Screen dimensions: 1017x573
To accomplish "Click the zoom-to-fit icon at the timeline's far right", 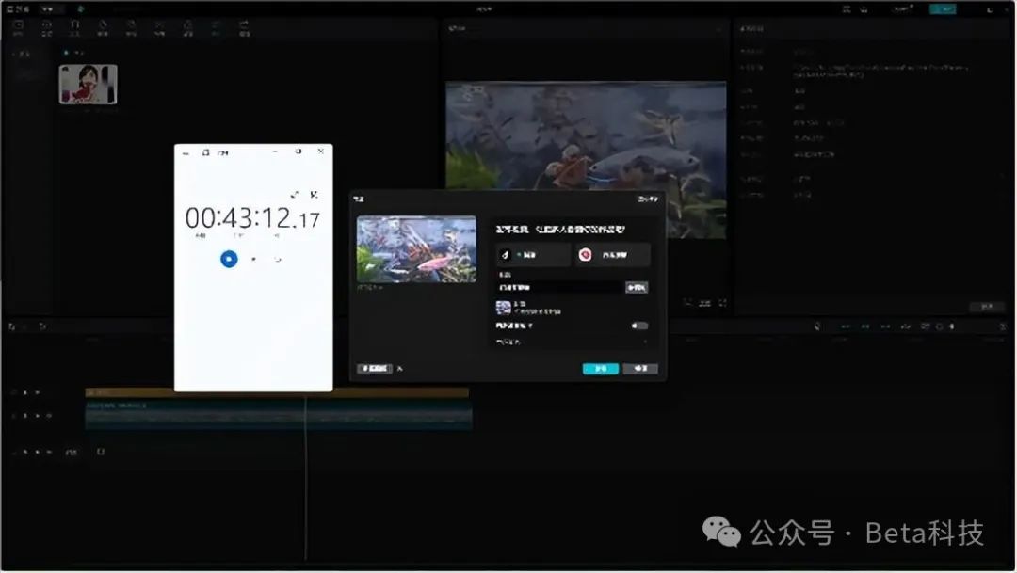I will point(1003,326).
